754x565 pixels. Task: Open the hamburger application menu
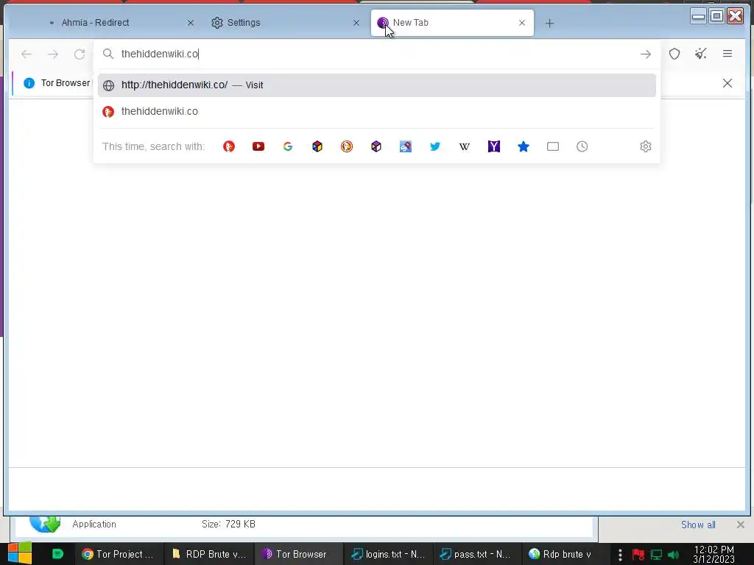tap(727, 54)
